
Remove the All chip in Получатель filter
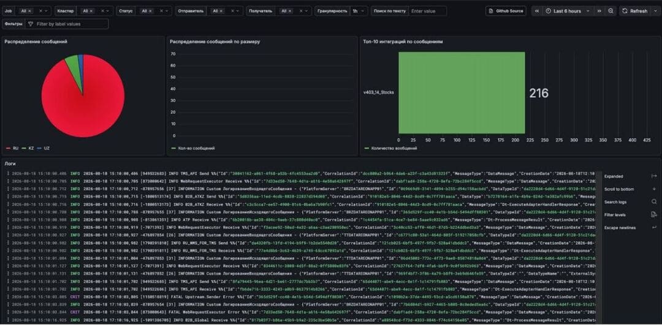[x=290, y=11]
